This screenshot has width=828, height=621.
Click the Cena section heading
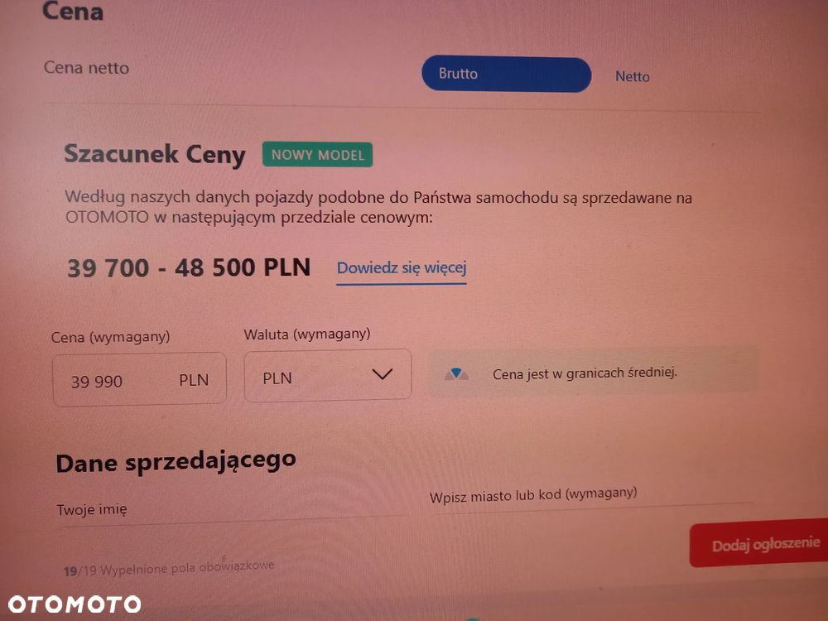click(72, 11)
